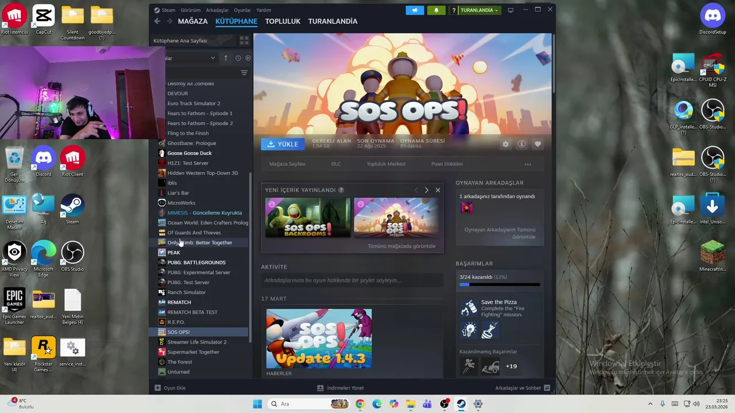This screenshot has height=413, width=735.
Task: Open the Steam announcements megaphone icon
Action: tap(415, 10)
